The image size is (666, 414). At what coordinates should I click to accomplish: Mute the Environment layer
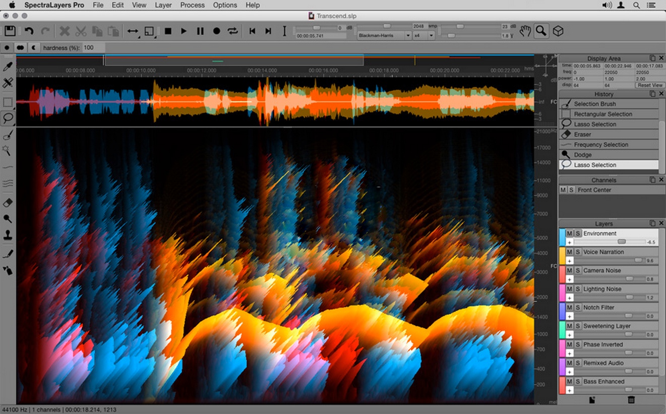[569, 233]
